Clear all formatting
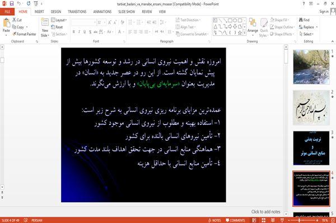The width and height of the screenshot is (336, 223). coord(122,22)
